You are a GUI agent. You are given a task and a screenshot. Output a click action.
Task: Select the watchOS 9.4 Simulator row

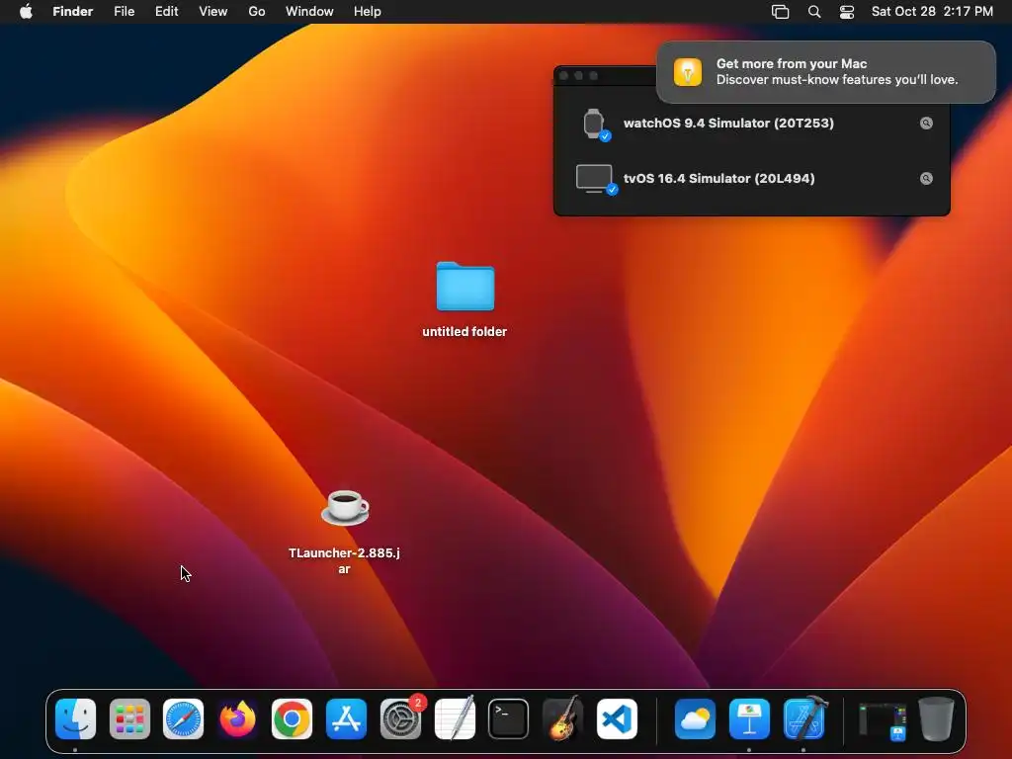tap(752, 124)
